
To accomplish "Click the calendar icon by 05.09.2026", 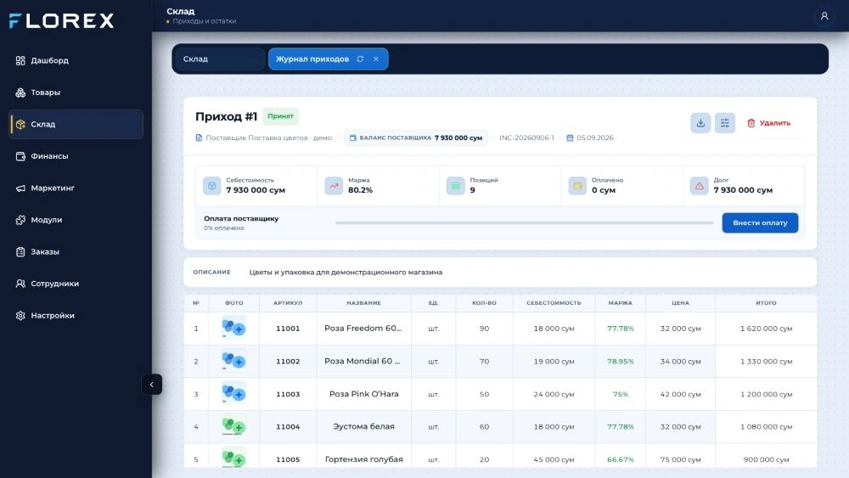I will 570,138.
